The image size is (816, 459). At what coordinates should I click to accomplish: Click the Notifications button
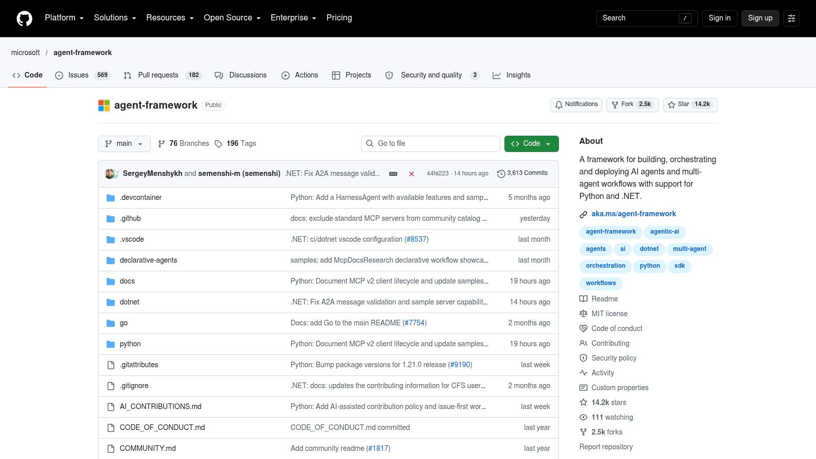[576, 105]
